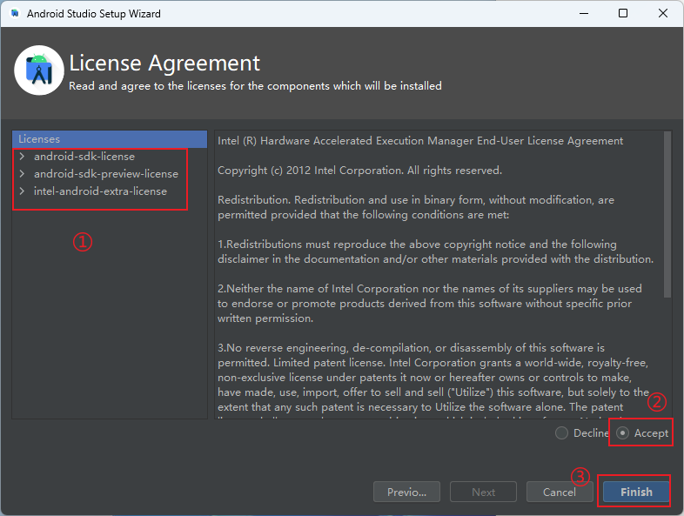Click the Android Studio title bar icon
Screen dimensions: 684x516
coord(15,14)
